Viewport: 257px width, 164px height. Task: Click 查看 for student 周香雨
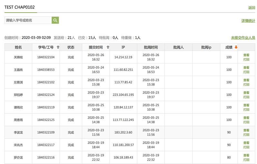[246, 118]
